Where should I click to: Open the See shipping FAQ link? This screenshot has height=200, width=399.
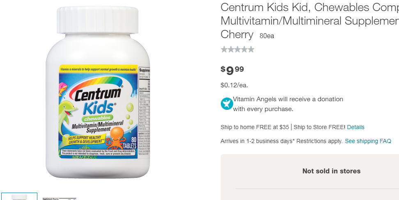click(368, 141)
